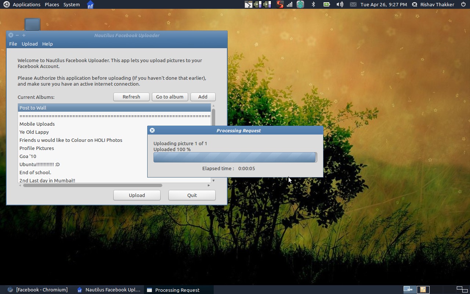Image resolution: width=470 pixels, height=294 pixels.
Task: Click the album list vertical scrollbar
Action: pos(213,143)
